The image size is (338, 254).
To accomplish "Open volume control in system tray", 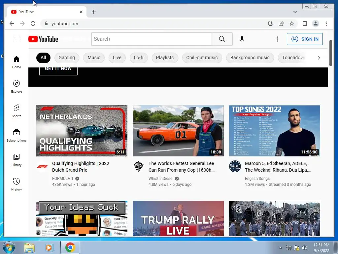I will tap(305, 248).
